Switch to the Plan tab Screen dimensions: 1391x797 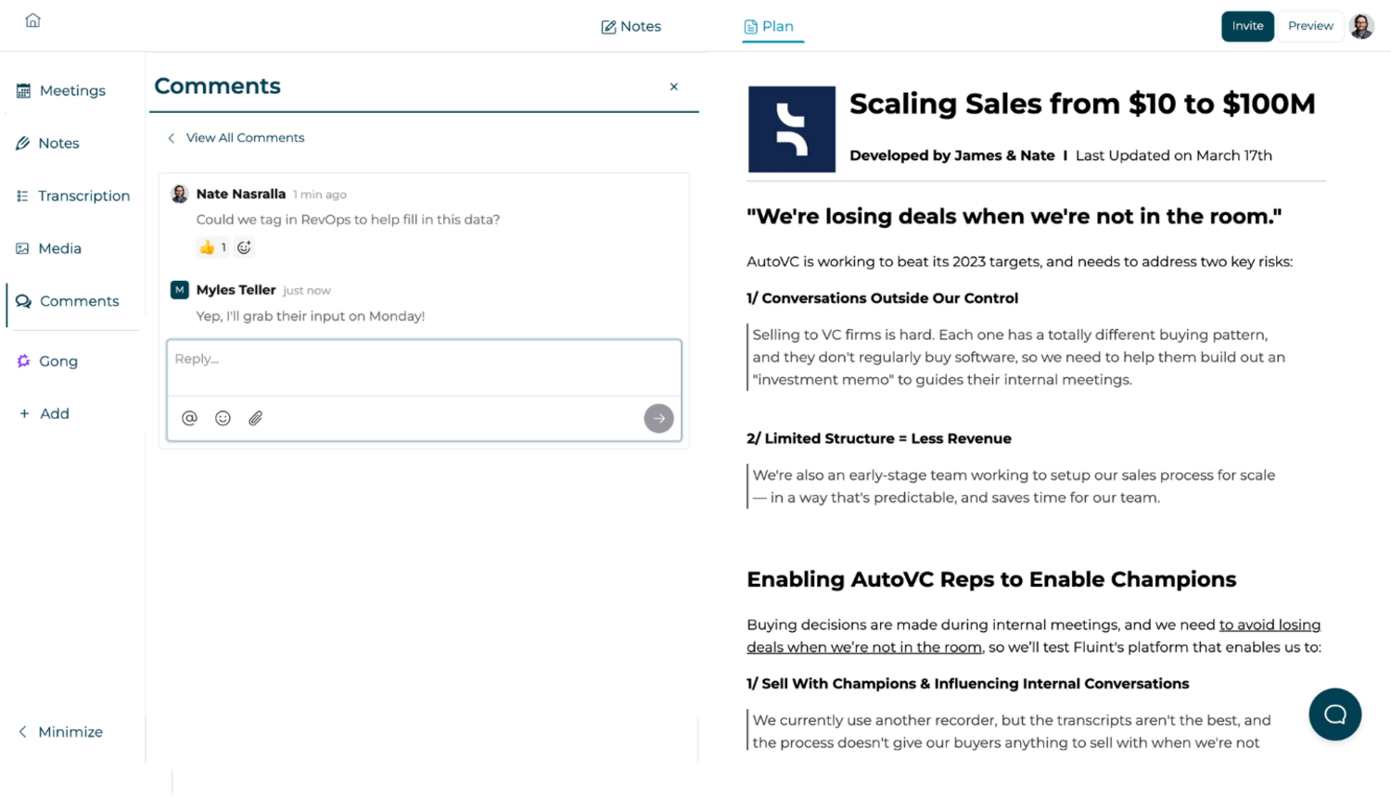tap(770, 27)
